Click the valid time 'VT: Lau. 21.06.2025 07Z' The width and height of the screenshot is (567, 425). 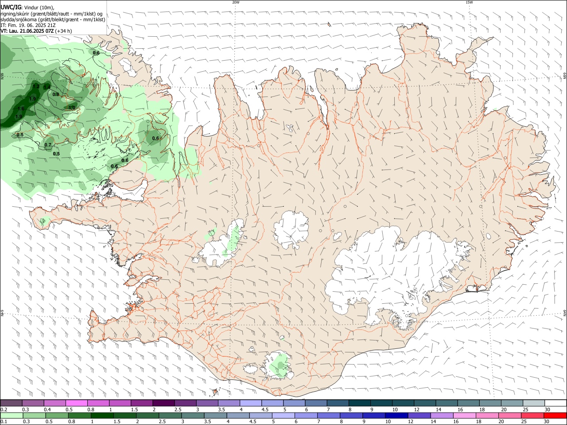coord(27,31)
